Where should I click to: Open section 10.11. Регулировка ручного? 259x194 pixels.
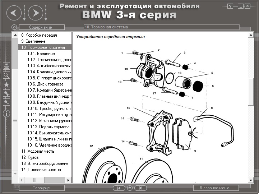click(49, 115)
